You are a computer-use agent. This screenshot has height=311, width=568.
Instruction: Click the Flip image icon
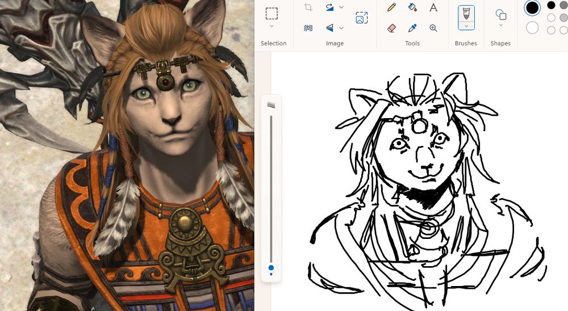329,28
